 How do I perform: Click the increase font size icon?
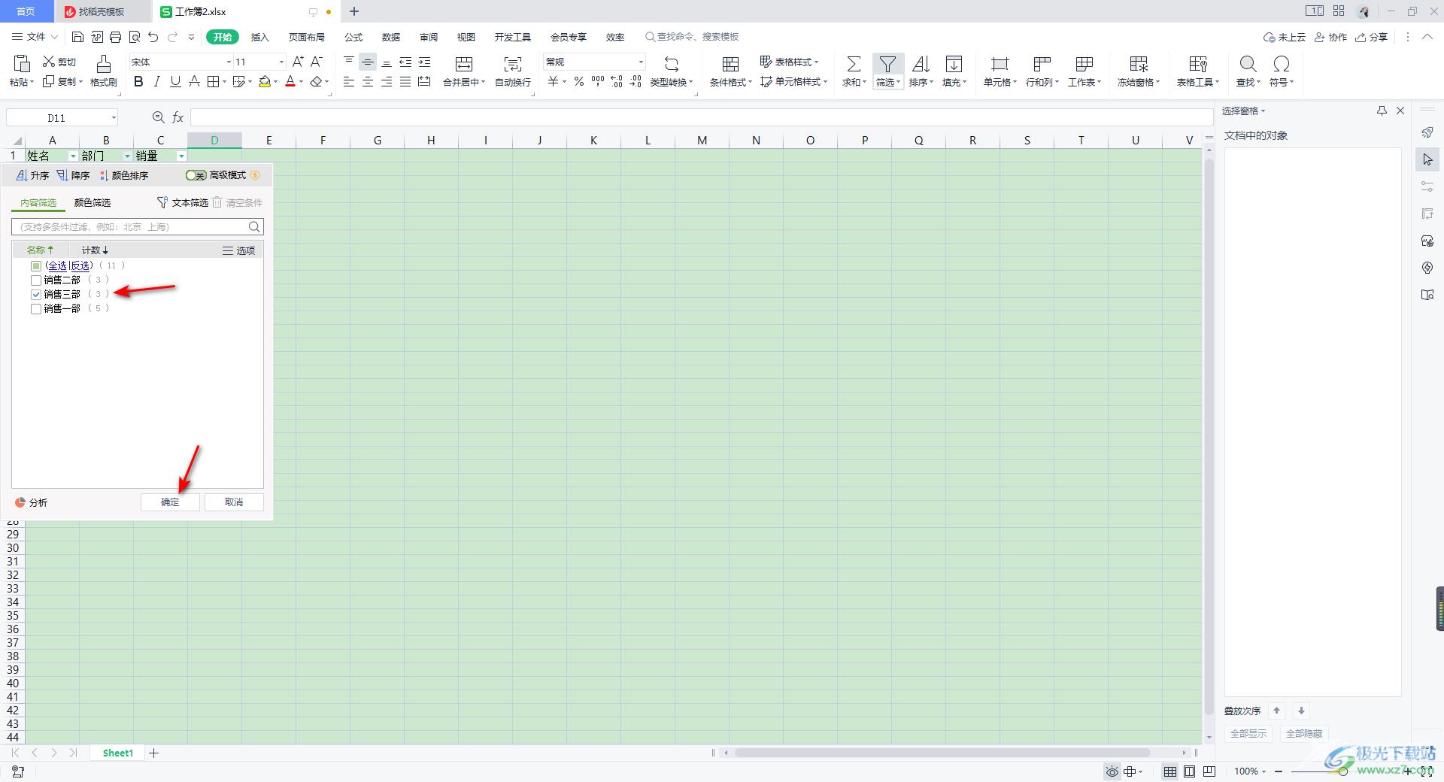(298, 62)
